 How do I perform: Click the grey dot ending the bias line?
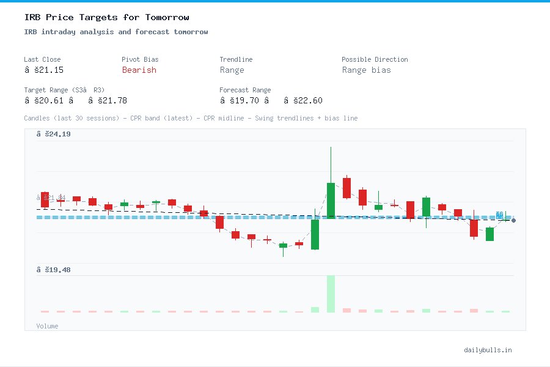tap(513, 221)
